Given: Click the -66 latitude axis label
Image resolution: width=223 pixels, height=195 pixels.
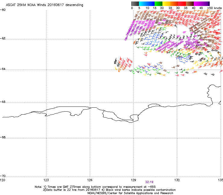Looking at the screenshot, I should pos(3,102).
